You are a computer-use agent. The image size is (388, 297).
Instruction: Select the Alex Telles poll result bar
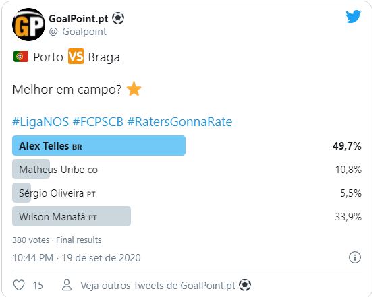[x=99, y=145]
